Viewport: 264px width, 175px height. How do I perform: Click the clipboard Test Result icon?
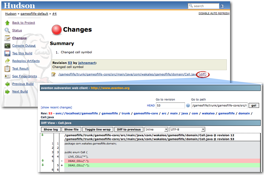coord(7,69)
